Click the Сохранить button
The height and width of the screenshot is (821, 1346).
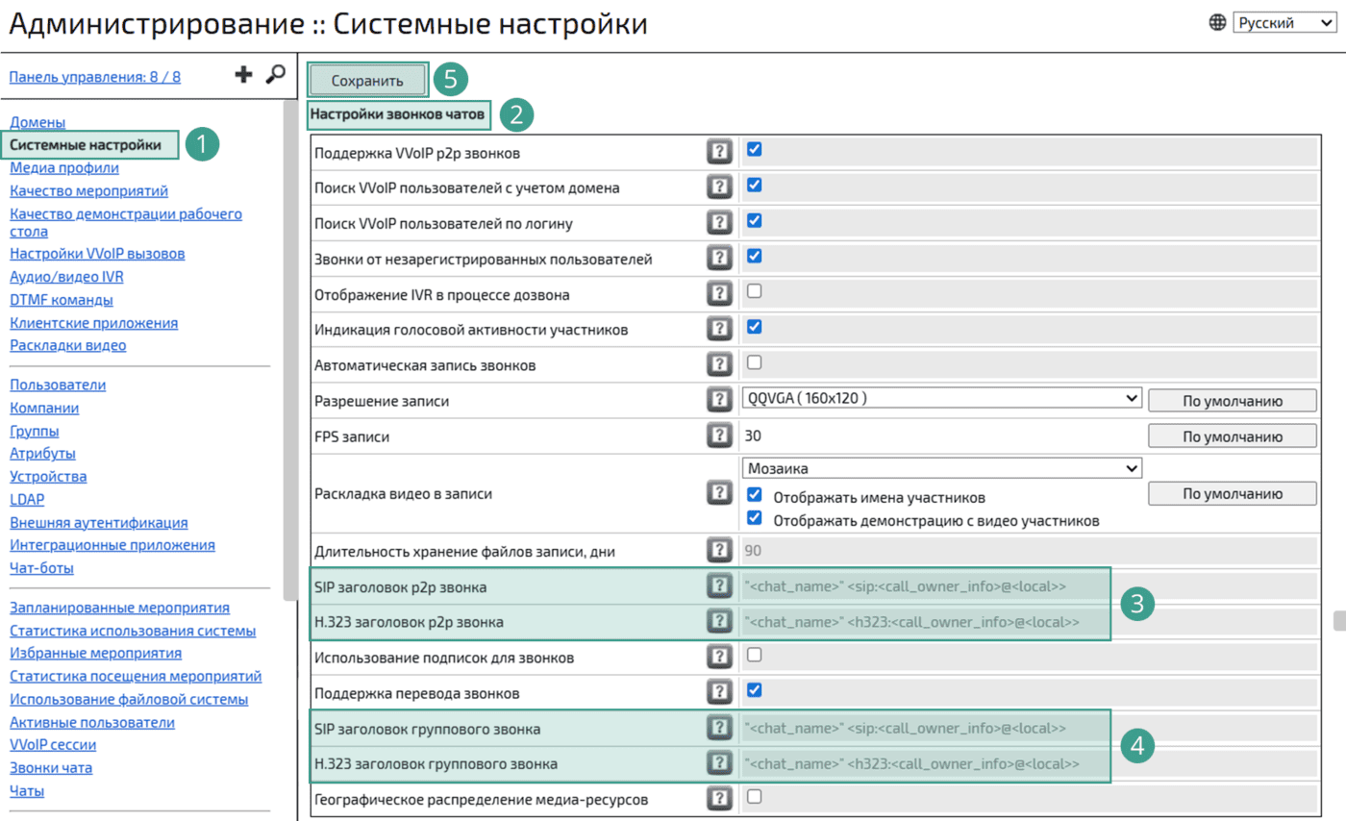367,80
